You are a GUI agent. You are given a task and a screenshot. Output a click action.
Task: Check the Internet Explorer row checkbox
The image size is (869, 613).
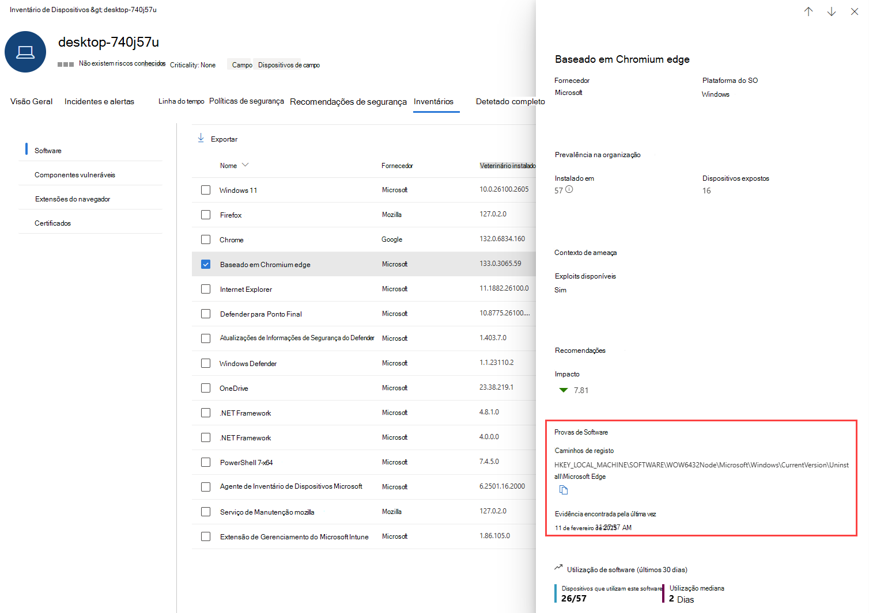point(206,289)
